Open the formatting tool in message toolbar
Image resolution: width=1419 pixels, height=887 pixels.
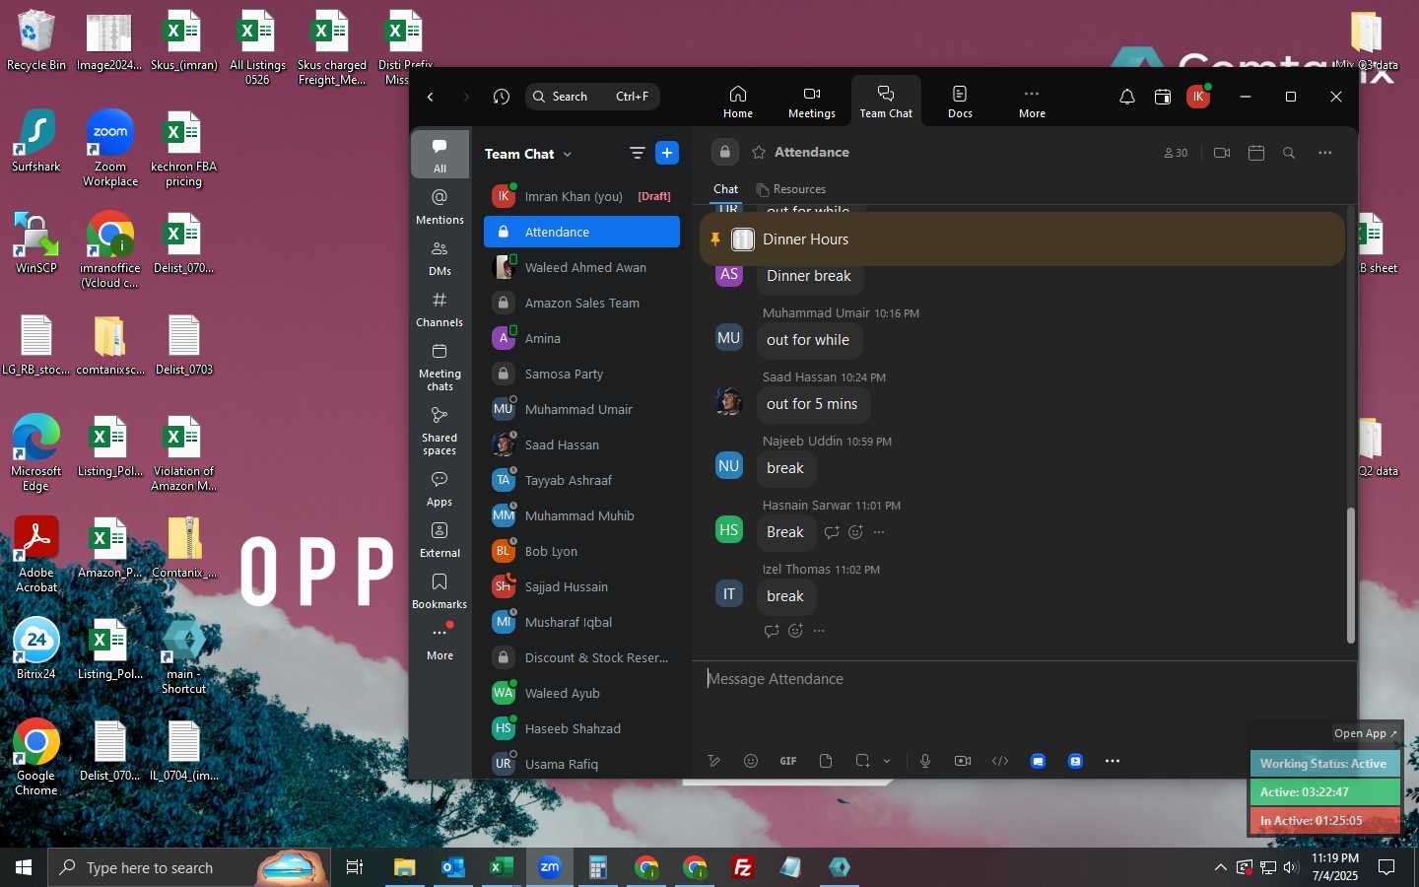coord(714,761)
